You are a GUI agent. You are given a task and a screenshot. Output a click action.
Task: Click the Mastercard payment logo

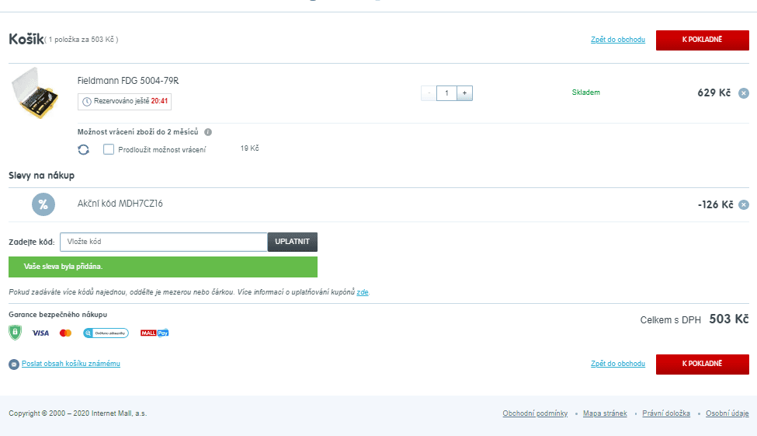click(x=65, y=333)
